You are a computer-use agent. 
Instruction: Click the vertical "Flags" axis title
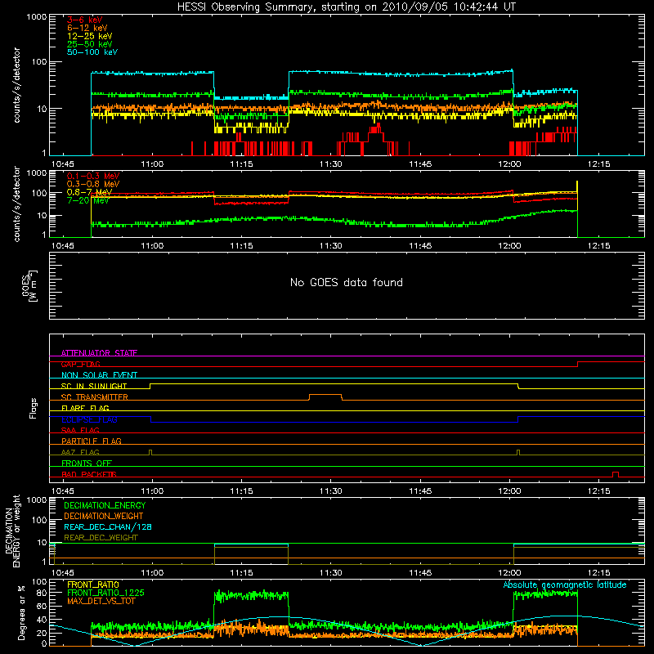(x=34, y=408)
